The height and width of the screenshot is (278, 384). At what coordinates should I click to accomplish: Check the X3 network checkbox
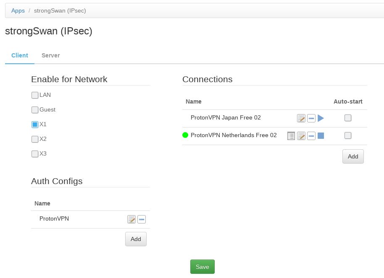coord(35,154)
